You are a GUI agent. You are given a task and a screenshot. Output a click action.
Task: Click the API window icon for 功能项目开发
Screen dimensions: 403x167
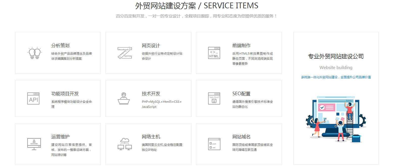pyautogui.click(x=33, y=98)
